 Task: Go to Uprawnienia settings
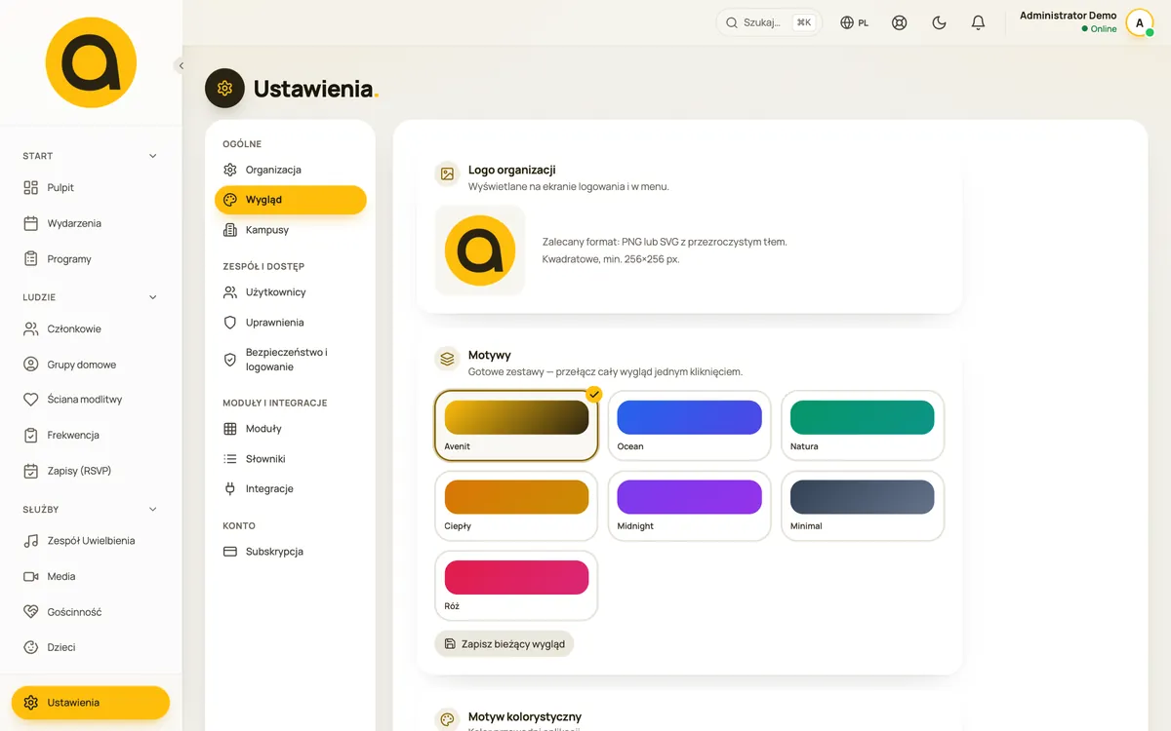click(291, 323)
